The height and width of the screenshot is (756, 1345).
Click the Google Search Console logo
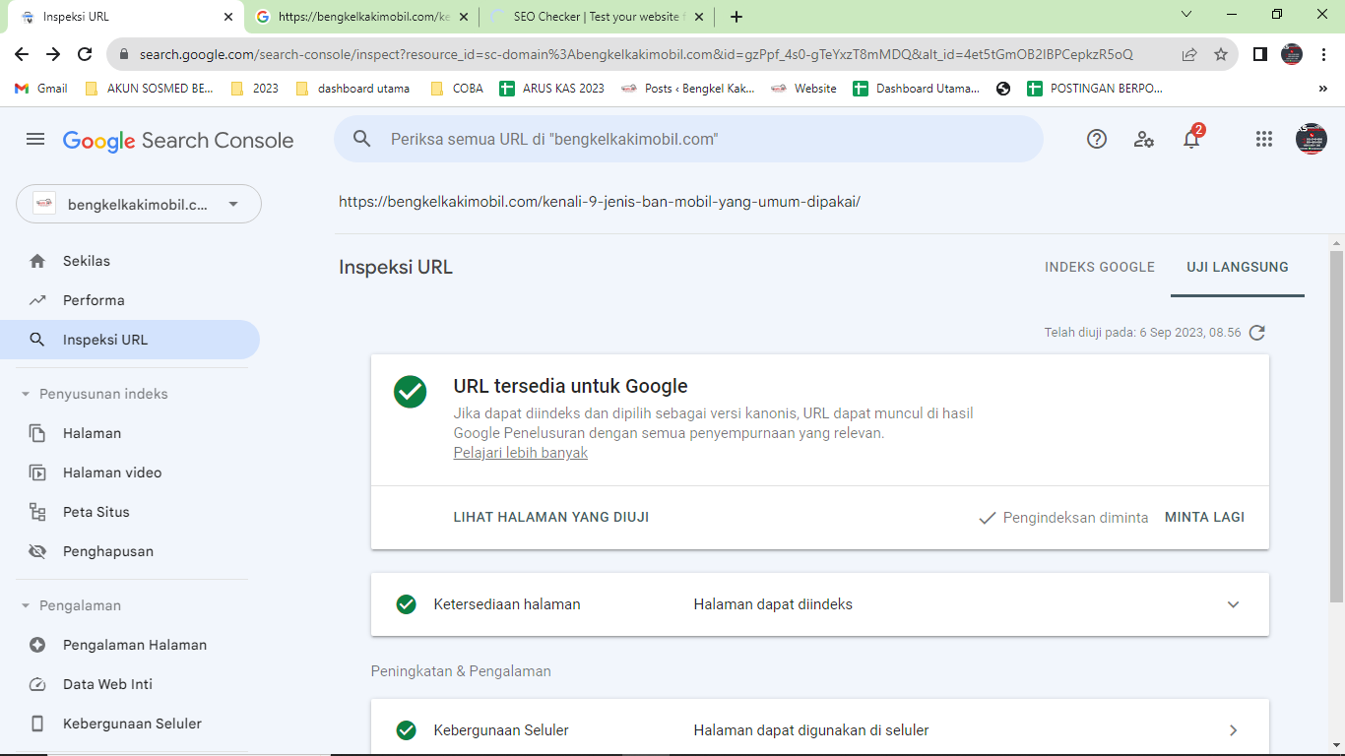click(178, 140)
